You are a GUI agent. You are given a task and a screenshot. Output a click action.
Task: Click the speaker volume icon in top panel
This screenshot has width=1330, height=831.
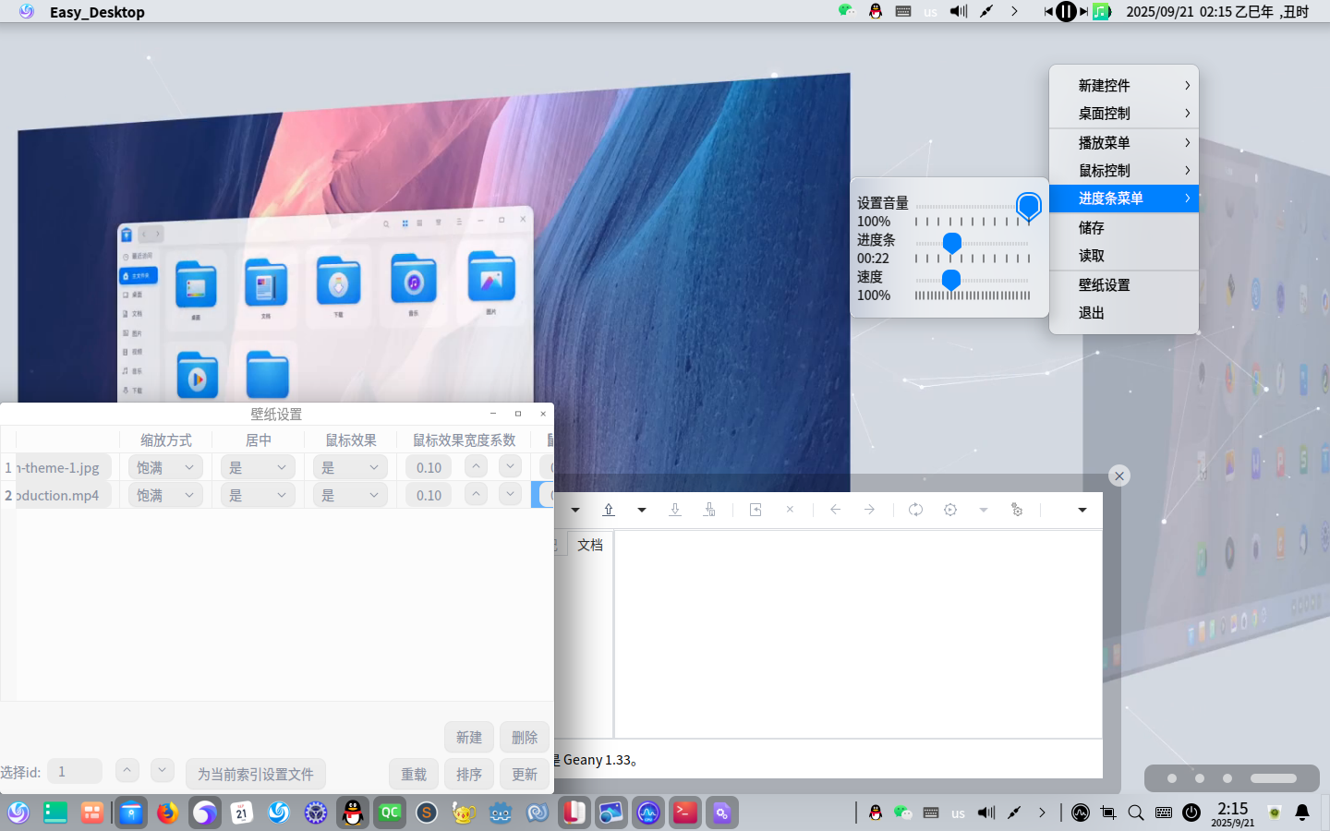coord(959,11)
